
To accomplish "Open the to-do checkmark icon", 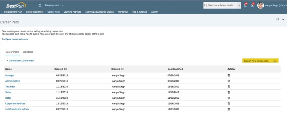I will (253, 5).
